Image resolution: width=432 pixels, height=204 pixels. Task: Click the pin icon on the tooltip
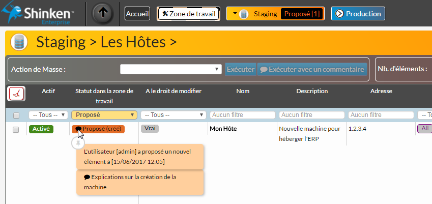pyautogui.click(x=78, y=144)
